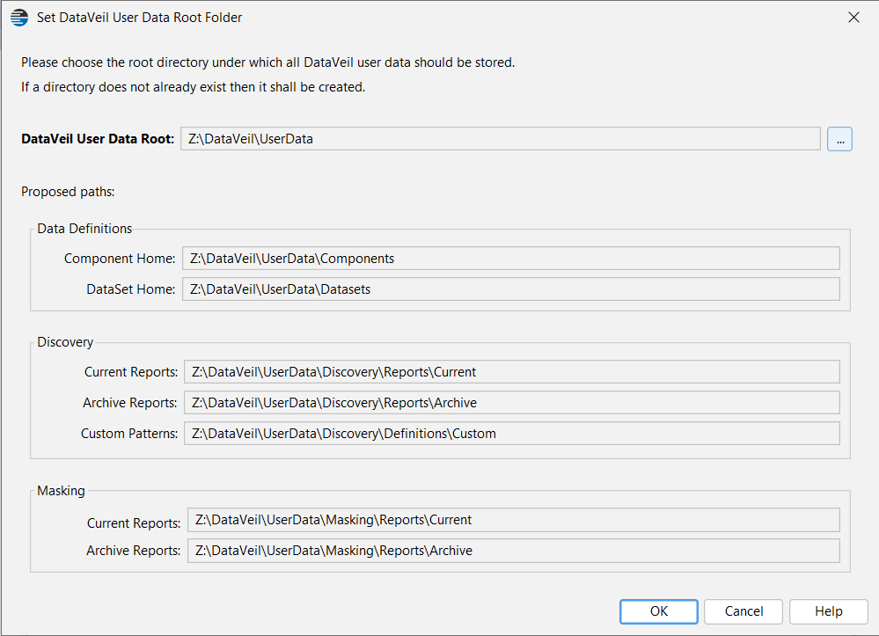This screenshot has width=879, height=636.
Task: Click 'Please choose the root directory' instruction text
Action: 268,62
